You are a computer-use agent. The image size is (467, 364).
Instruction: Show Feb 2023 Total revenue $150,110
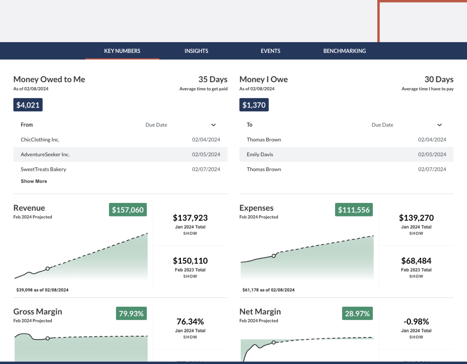point(190,276)
